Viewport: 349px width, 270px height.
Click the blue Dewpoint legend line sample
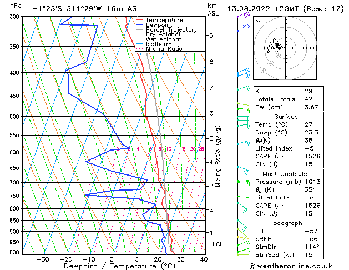(139, 24)
